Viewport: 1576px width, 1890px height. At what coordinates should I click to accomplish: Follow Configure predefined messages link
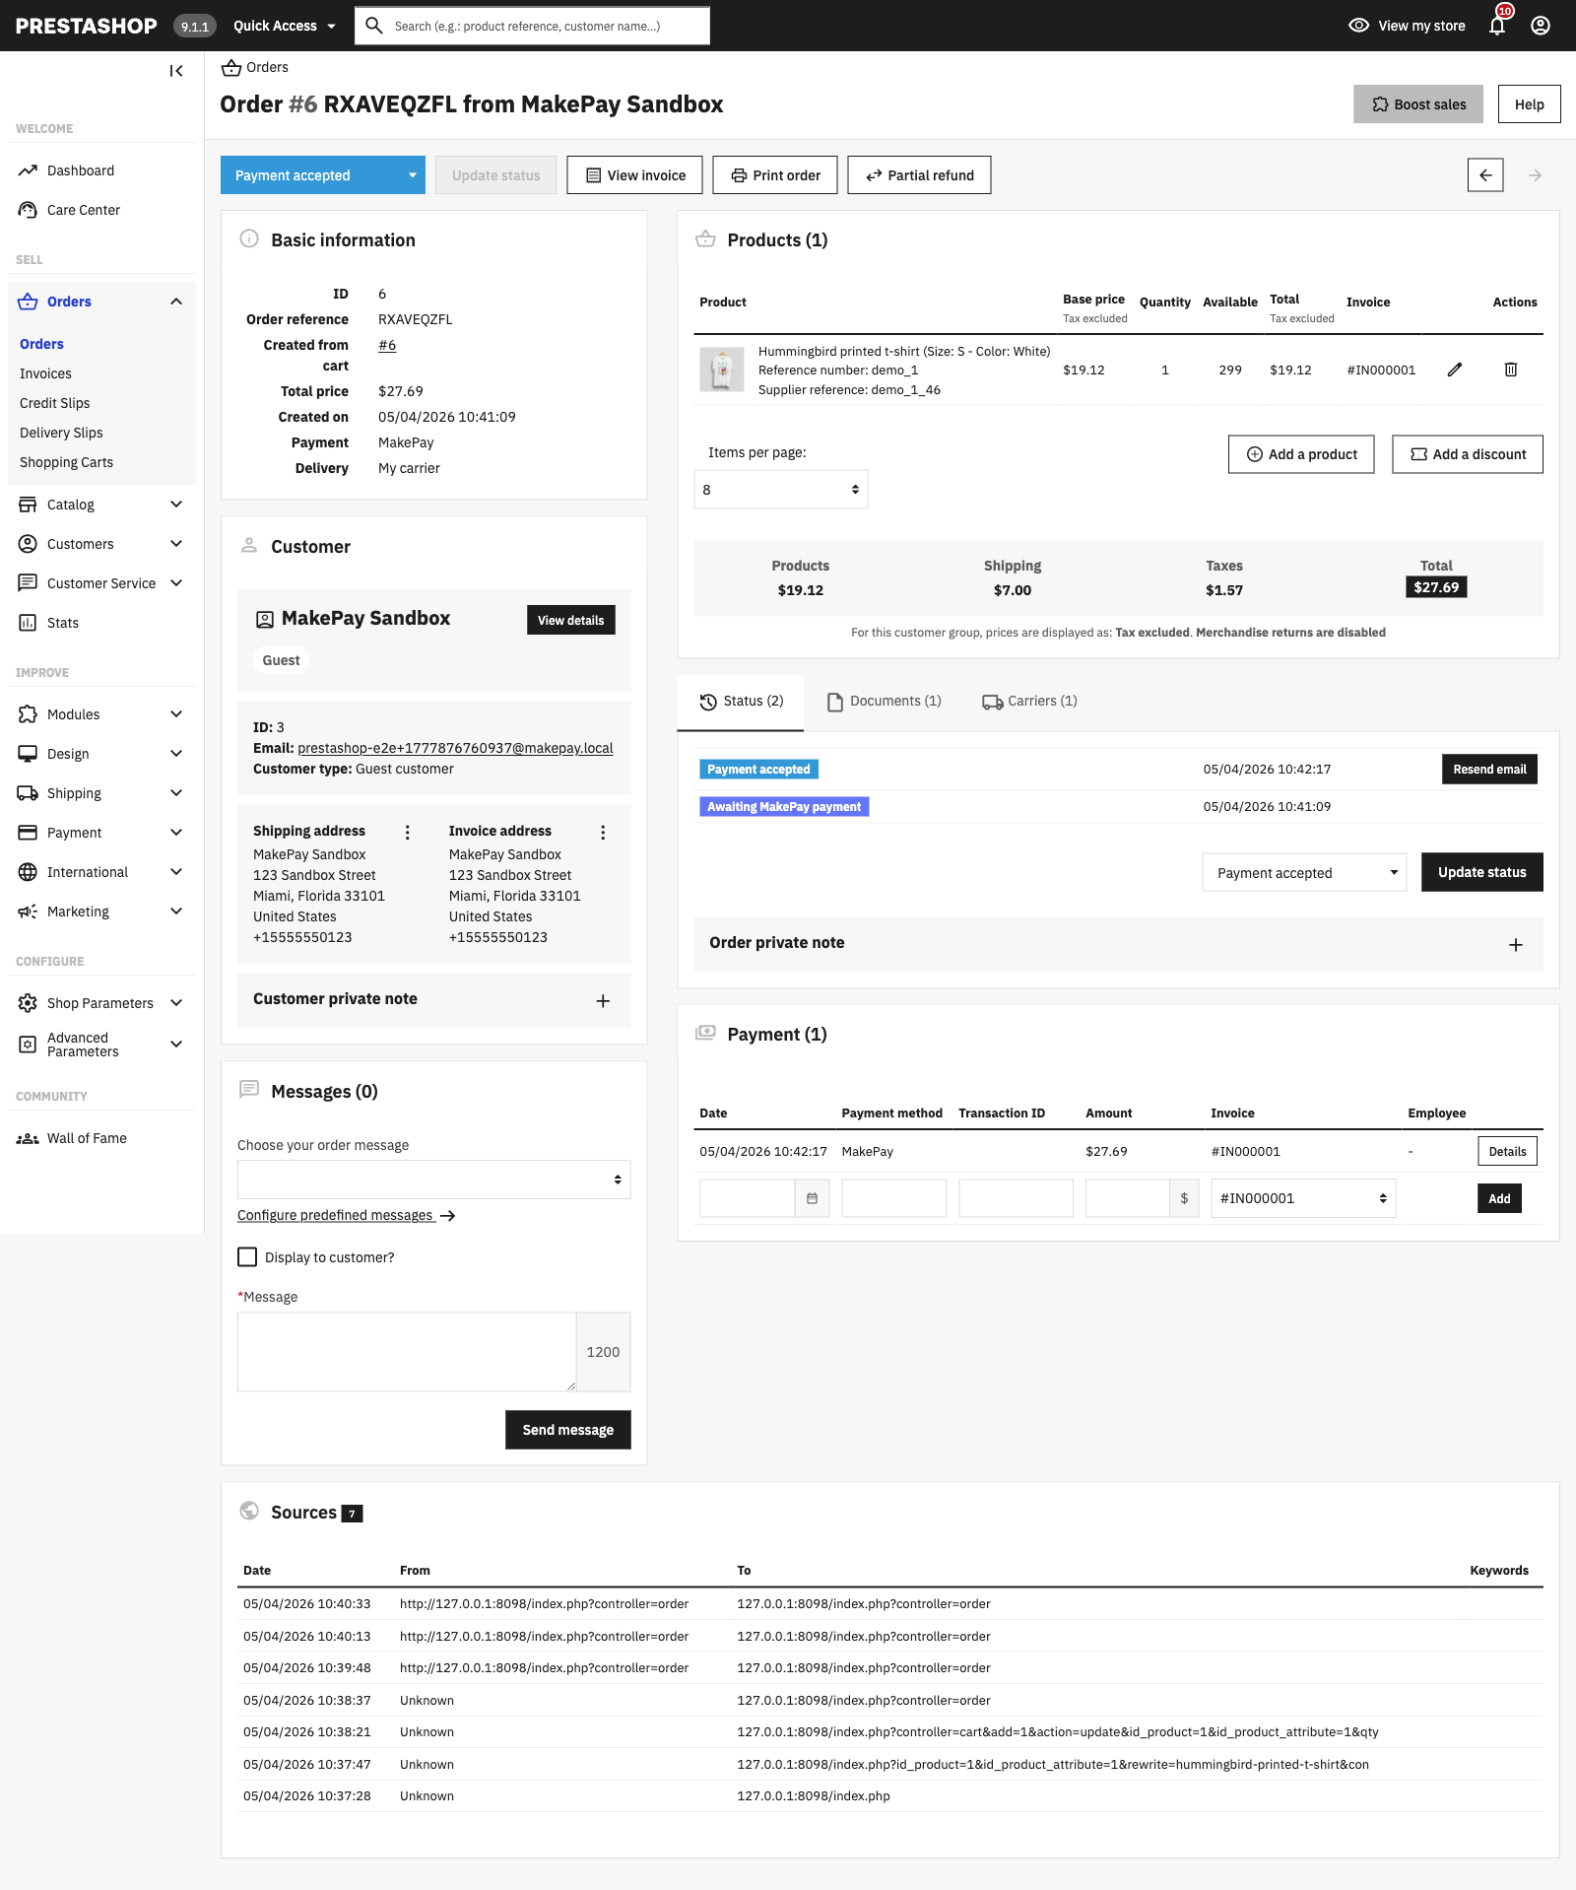click(346, 1215)
